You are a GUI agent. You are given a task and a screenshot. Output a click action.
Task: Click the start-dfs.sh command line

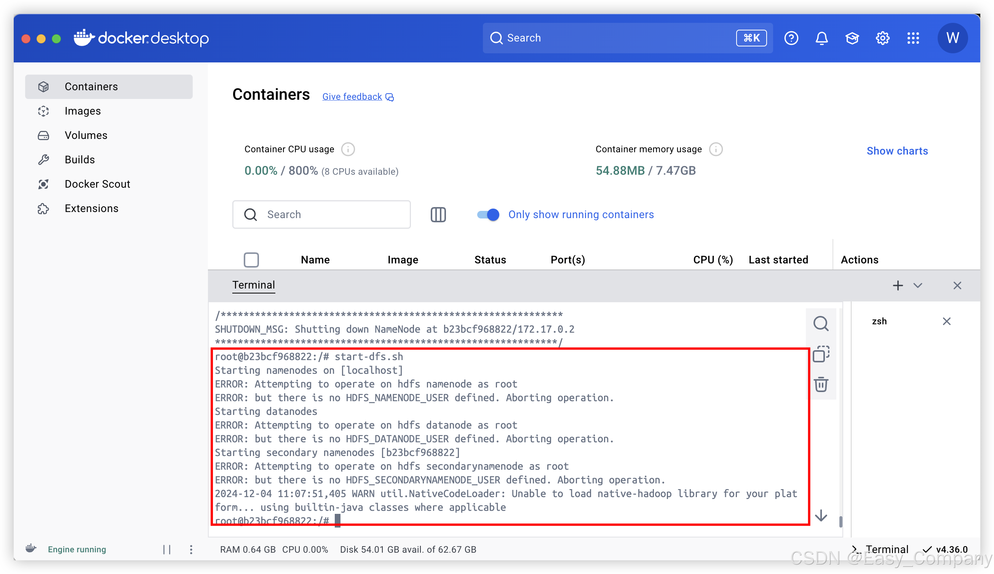(309, 356)
